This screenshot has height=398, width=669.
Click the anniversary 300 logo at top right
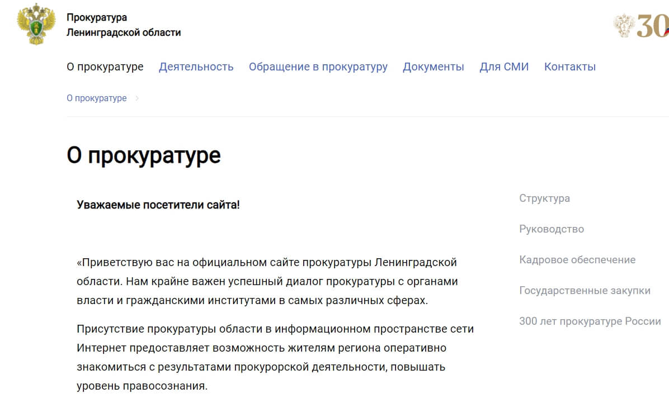(641, 26)
